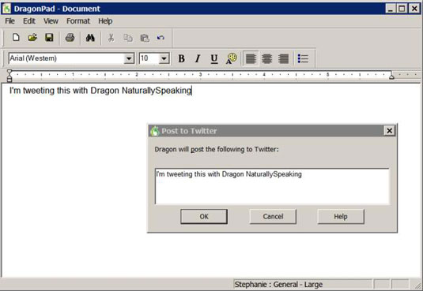Center align the text
Image resolution: width=423 pixels, height=291 pixels.
tap(267, 58)
